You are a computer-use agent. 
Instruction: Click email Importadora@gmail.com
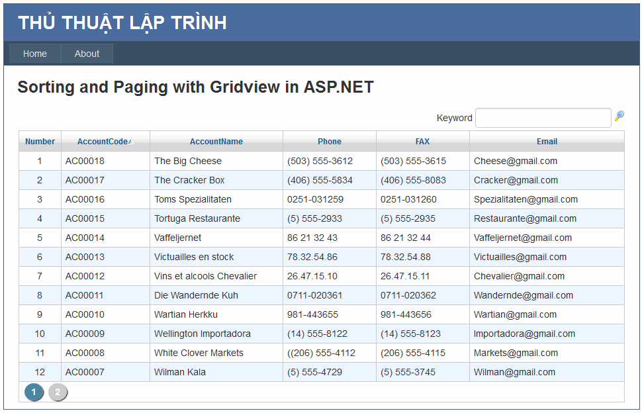[x=524, y=334]
